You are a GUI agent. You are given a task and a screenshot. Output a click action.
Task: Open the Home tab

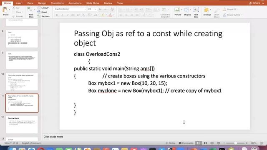point(8,3)
